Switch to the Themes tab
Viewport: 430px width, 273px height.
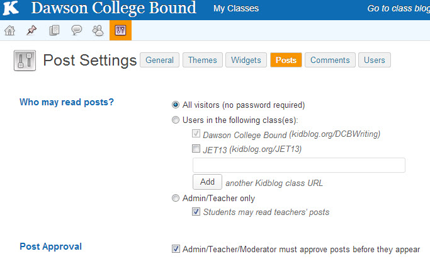[x=203, y=60]
